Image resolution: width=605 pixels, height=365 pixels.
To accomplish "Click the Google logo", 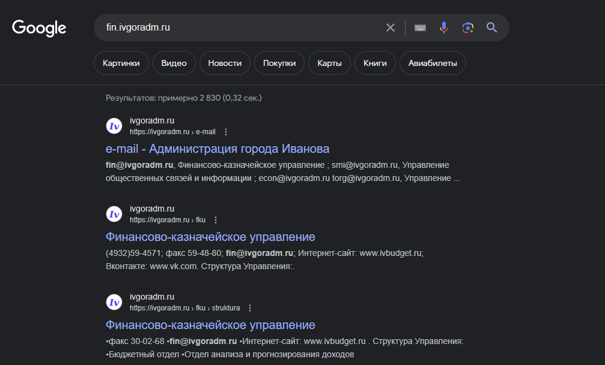I will pyautogui.click(x=39, y=28).
